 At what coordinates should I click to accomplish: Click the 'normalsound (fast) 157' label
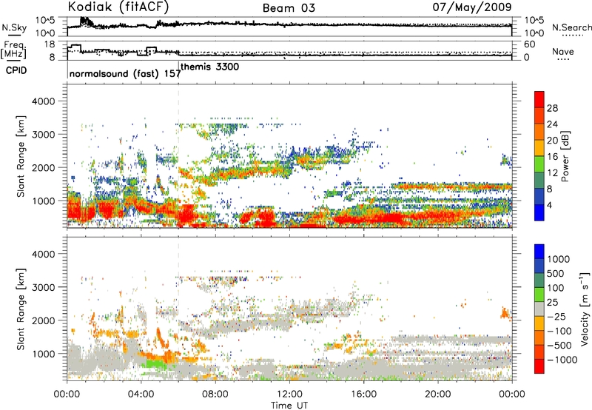pos(125,73)
